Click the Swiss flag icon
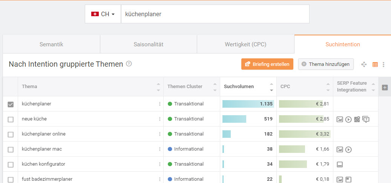The width and height of the screenshot is (391, 183). pyautogui.click(x=95, y=14)
